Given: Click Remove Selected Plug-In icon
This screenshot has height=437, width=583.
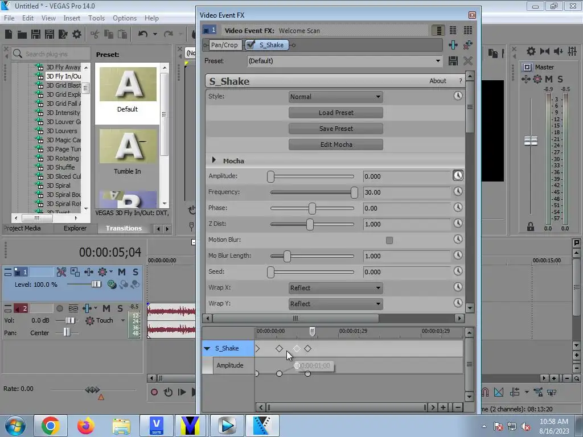Looking at the screenshot, I should point(468,45).
